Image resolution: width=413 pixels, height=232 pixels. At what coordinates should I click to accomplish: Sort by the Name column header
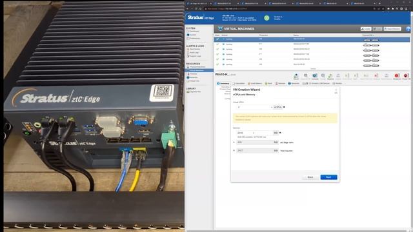(296, 35)
